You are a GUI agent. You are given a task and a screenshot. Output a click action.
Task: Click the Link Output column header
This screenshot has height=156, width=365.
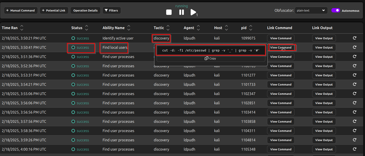click(x=322, y=28)
